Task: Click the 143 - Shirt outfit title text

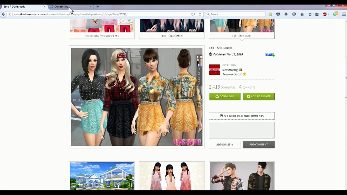Action: 221,48
